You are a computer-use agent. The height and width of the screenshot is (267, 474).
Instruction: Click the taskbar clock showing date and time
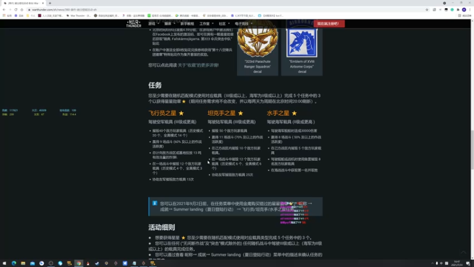coord(457,263)
